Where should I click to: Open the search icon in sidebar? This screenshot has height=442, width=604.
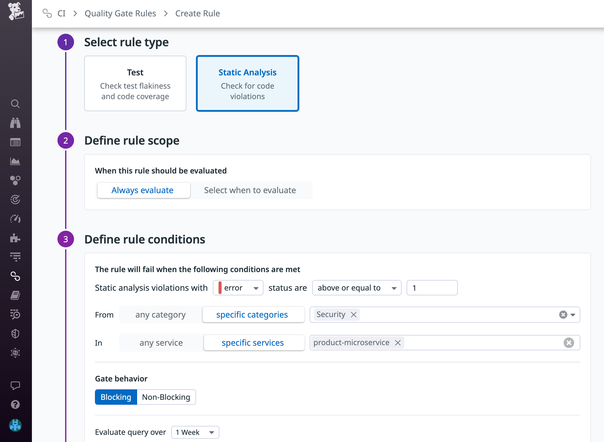coord(15,104)
